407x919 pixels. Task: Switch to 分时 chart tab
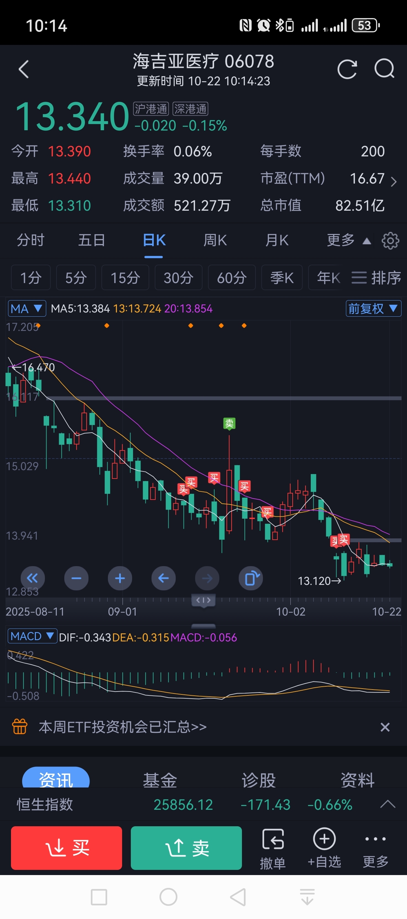coord(31,240)
